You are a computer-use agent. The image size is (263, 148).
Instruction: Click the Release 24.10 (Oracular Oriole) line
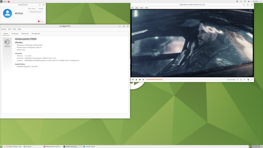pos(29,45)
